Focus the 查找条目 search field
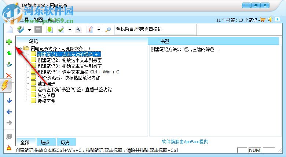Viewport: 286px width, 157px height. tap(155, 30)
